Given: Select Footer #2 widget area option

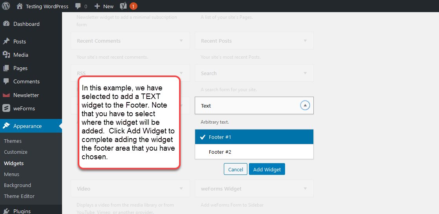Looking at the screenshot, I should pos(254,152).
